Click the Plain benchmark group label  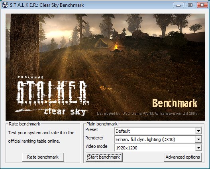(x=102, y=124)
